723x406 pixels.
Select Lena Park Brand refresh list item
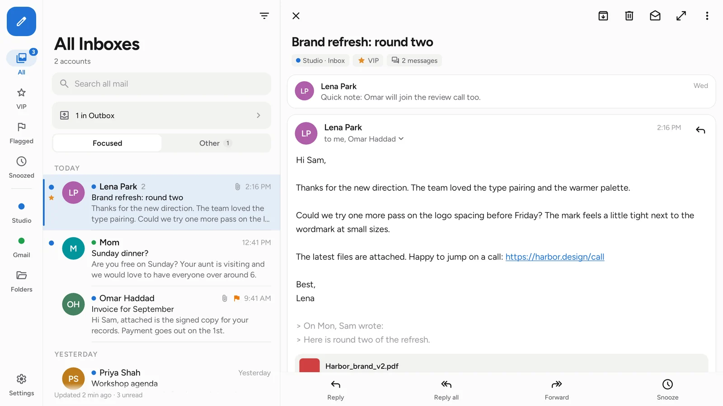click(161, 203)
